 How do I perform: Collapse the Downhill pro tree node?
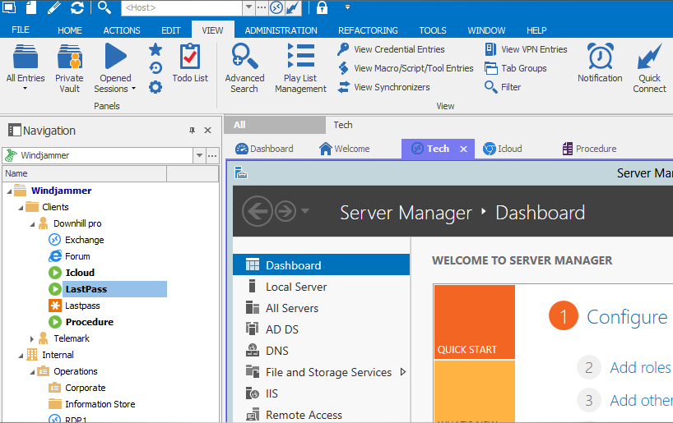tap(33, 223)
